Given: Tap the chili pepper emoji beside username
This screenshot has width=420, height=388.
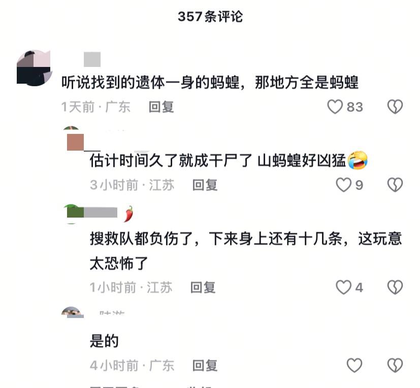Looking at the screenshot, I should 129,214.
